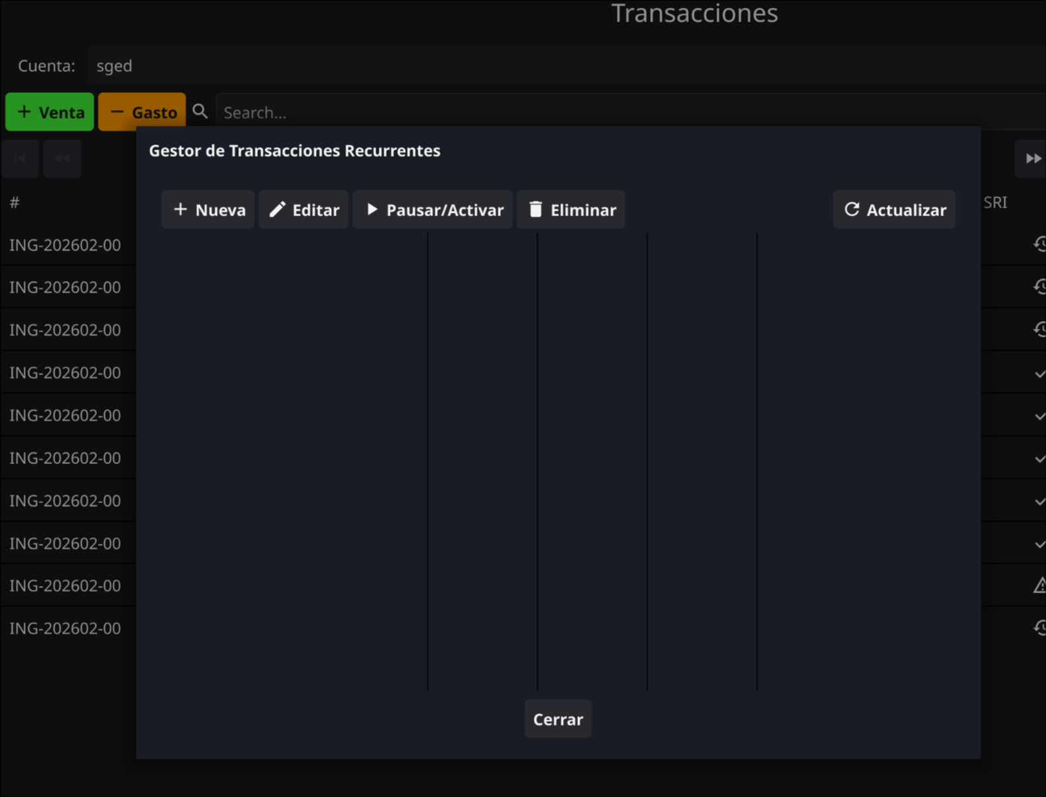Click the pending history icon in first row
This screenshot has width=1046, height=797.
[x=1039, y=245]
